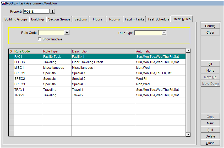
Task: Enable the Show Inactive checkbox
Action: (40, 39)
